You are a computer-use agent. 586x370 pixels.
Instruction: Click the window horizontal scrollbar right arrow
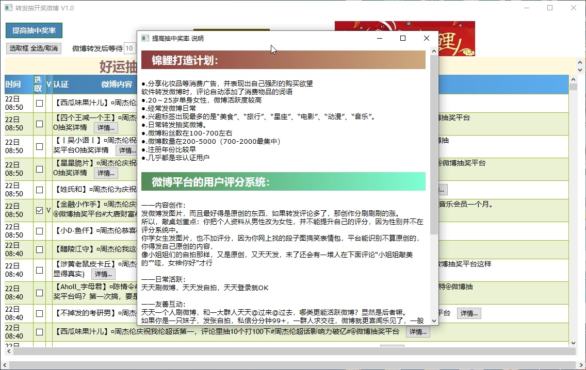pyautogui.click(x=581, y=365)
